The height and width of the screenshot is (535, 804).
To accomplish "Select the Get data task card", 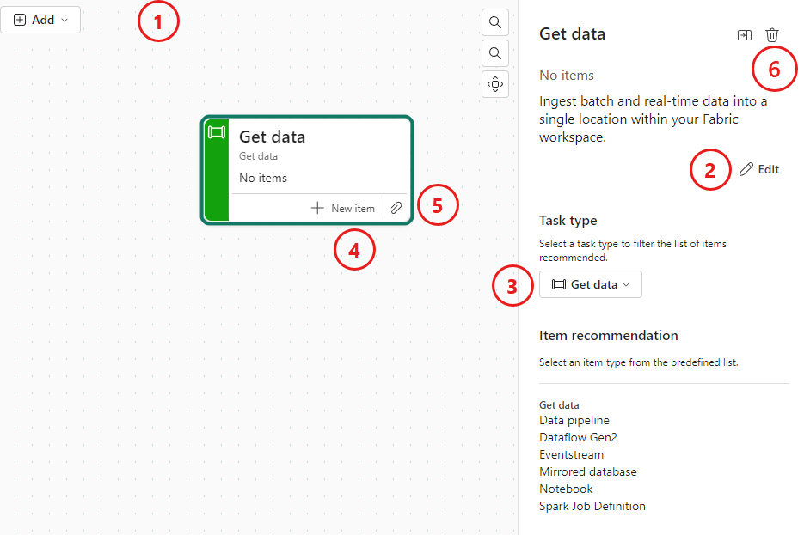I will coord(307,155).
